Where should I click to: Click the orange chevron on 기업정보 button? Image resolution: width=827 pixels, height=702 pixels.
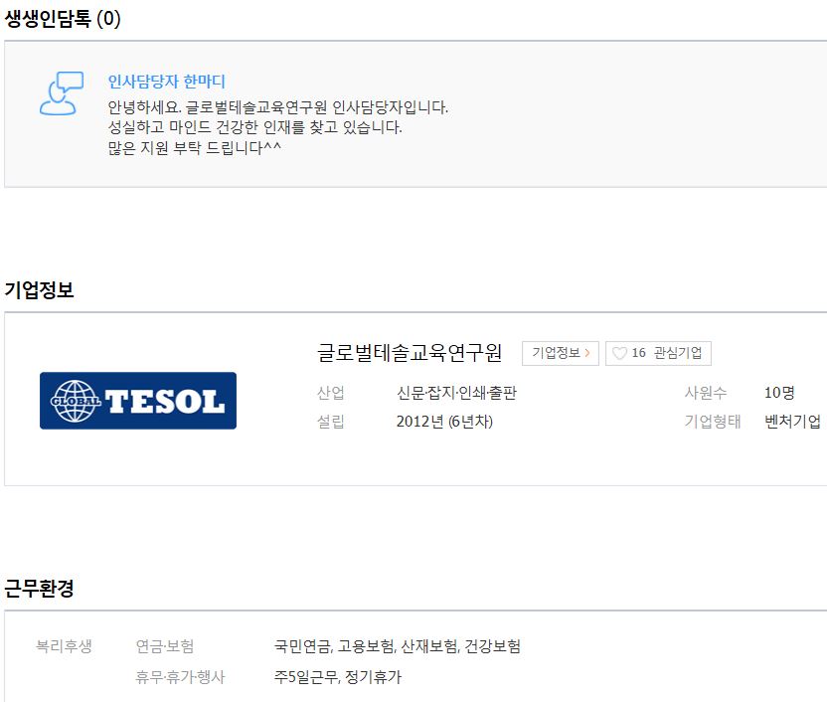[587, 353]
